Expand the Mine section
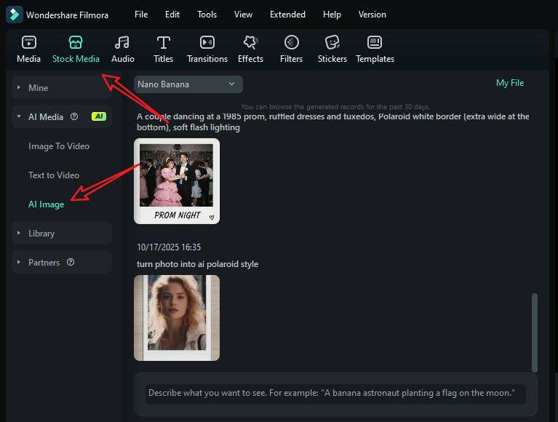558x422 pixels. point(62,87)
